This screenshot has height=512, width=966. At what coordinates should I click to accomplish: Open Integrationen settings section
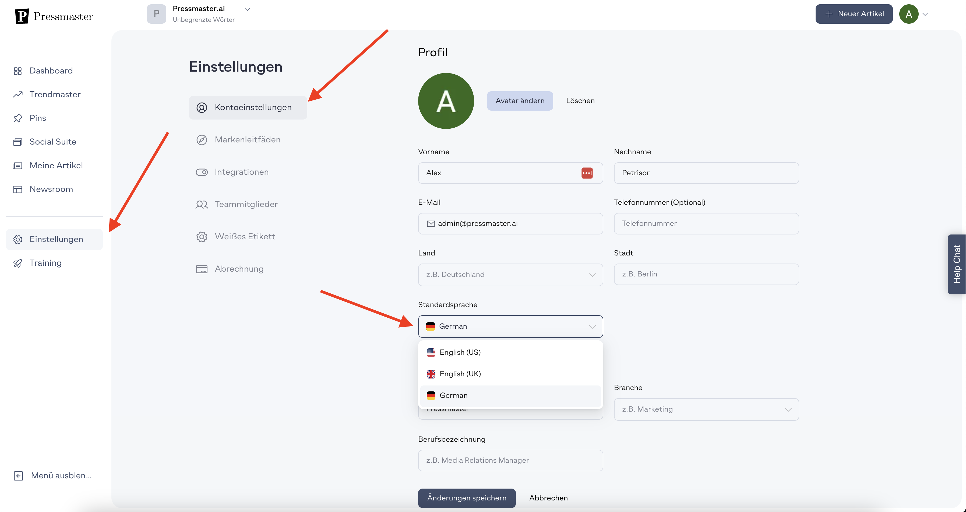click(248, 172)
